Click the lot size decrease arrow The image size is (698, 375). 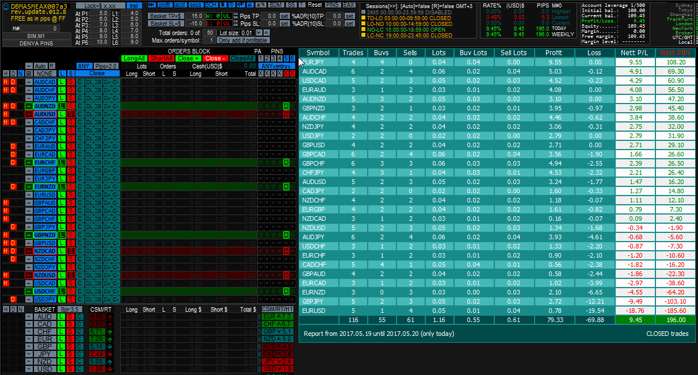coord(259,32)
